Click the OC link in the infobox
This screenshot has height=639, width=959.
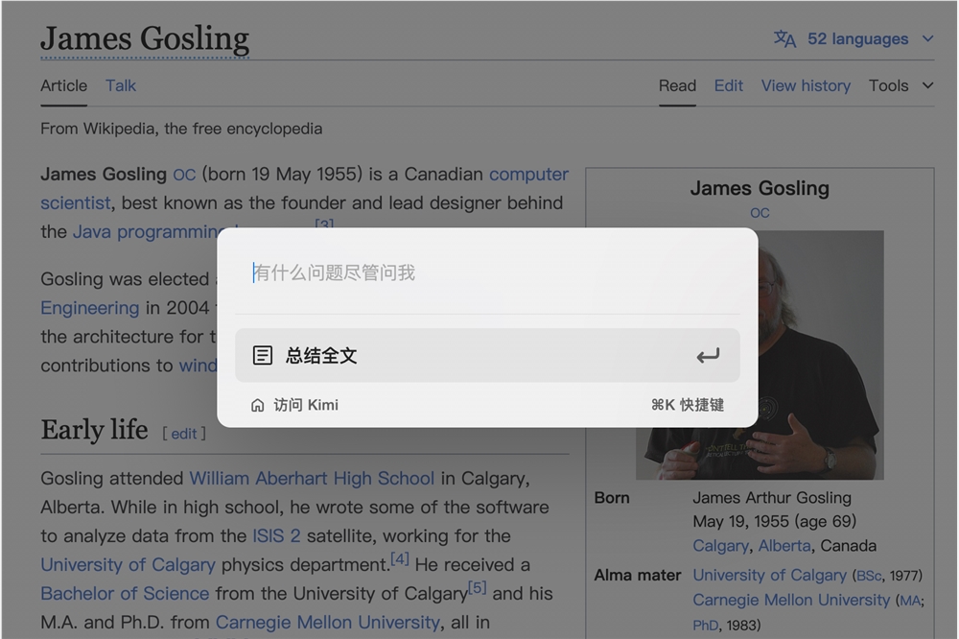760,213
